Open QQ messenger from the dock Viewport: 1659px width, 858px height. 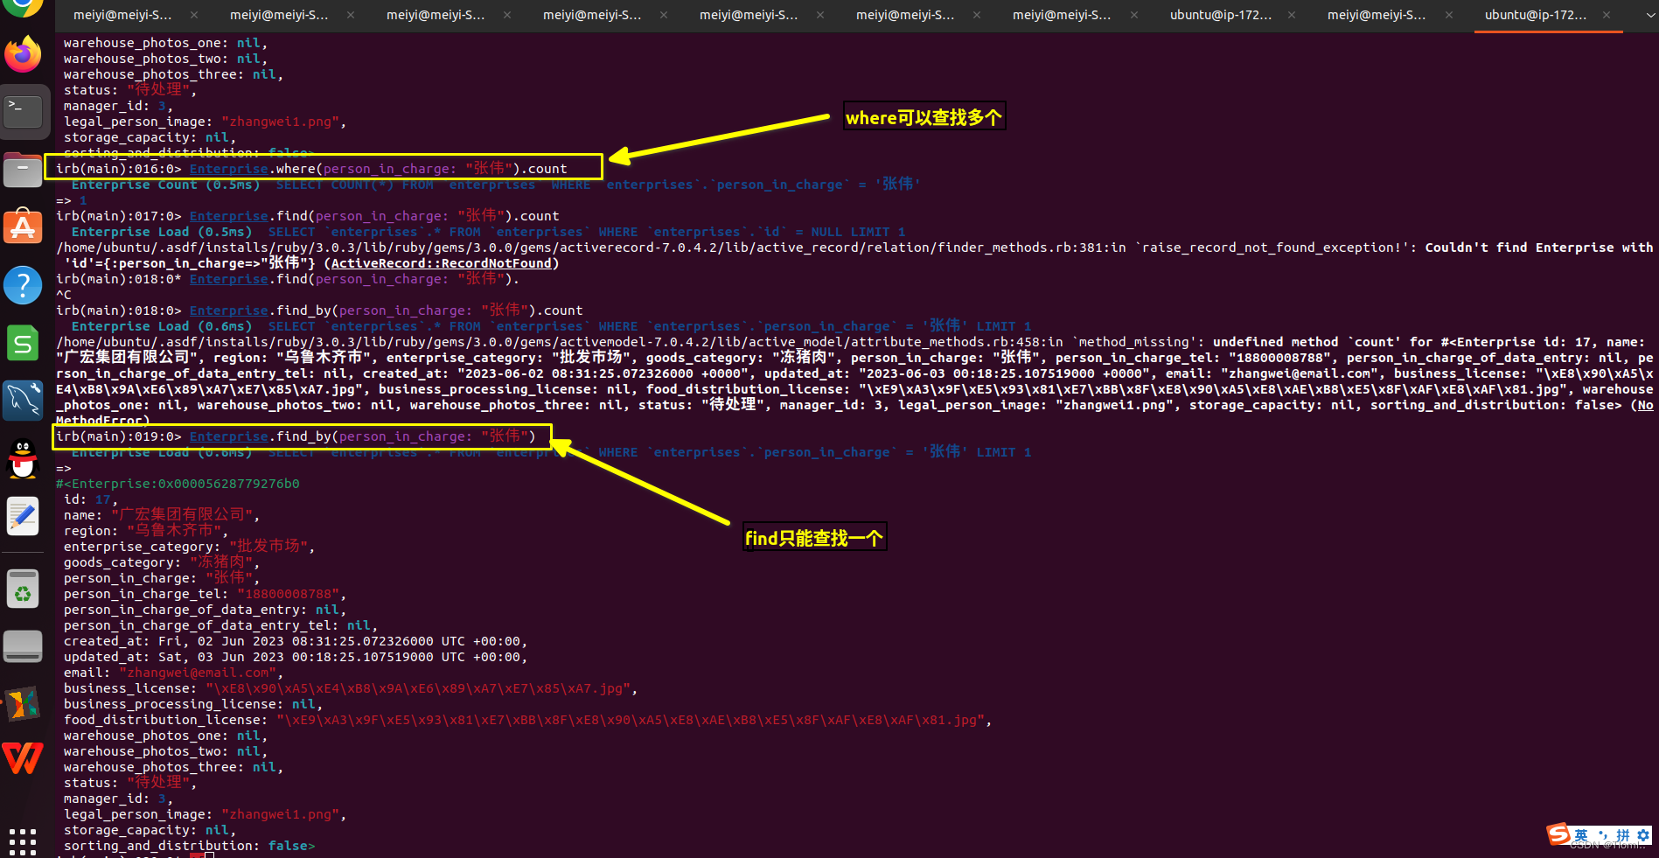click(23, 459)
